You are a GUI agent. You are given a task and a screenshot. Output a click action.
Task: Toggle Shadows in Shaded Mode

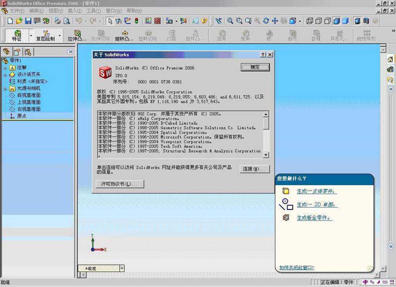pos(357,21)
